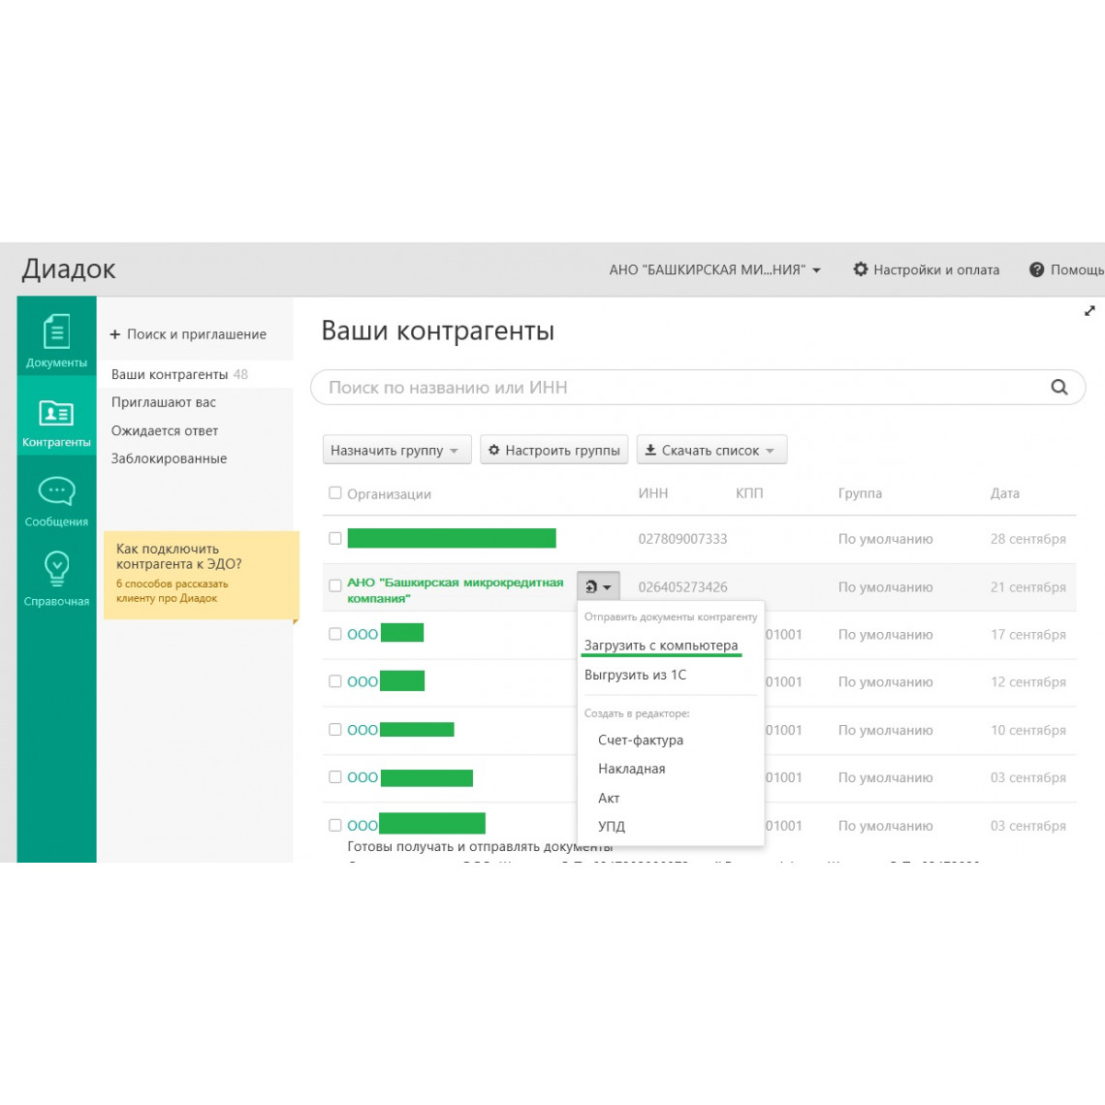Click the КПП column header

pyautogui.click(x=749, y=493)
